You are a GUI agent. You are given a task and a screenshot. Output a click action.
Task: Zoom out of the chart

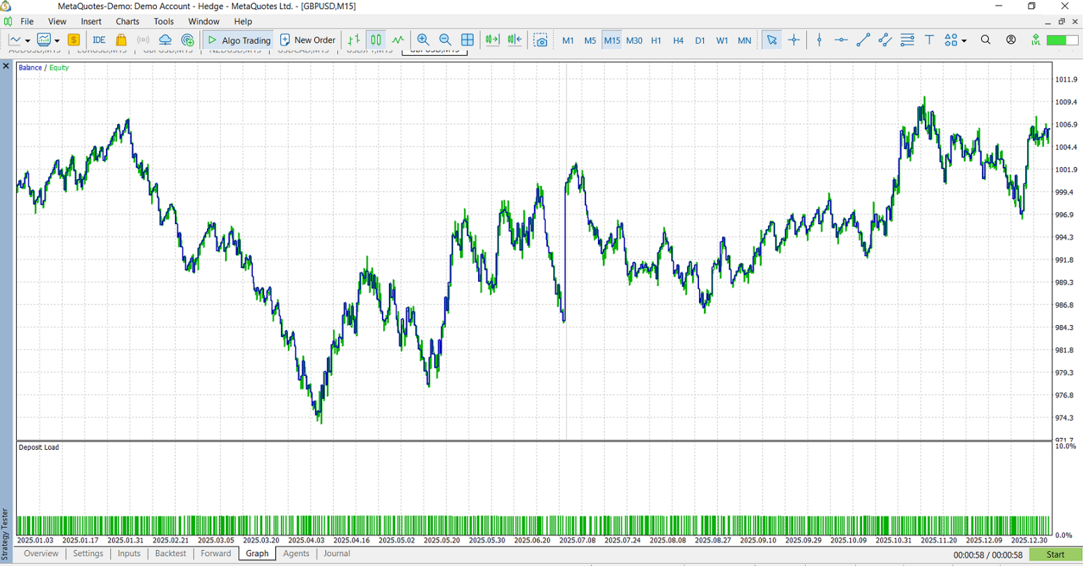click(445, 40)
